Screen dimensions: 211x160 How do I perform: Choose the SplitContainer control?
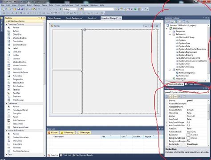[x=19, y=120]
